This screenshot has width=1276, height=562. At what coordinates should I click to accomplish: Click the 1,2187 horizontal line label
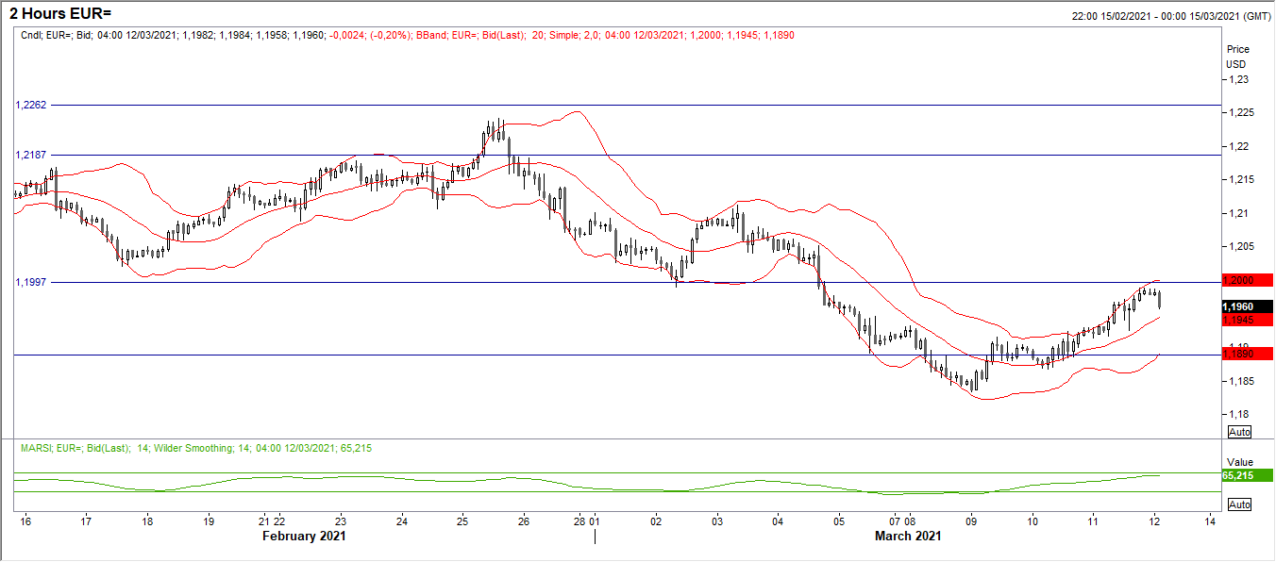click(31, 154)
